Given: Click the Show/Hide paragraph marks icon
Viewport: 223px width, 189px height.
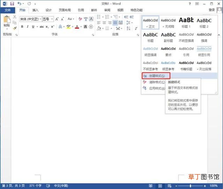Looking at the screenshot, I should click(136, 28).
